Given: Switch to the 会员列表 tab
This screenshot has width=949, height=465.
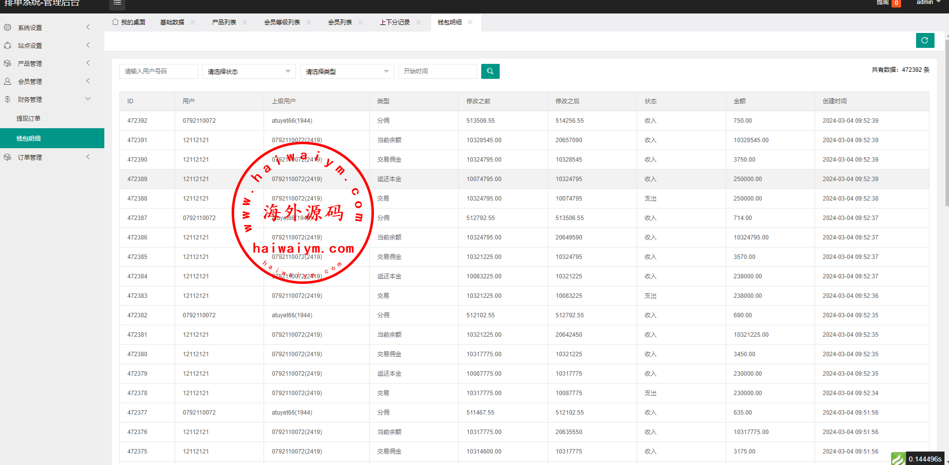Looking at the screenshot, I should (x=339, y=22).
